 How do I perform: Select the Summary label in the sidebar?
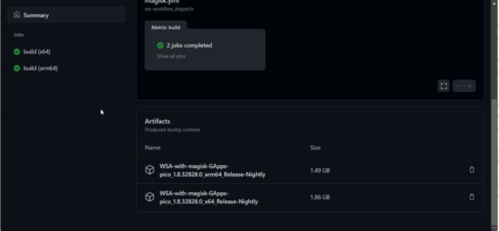36,15
